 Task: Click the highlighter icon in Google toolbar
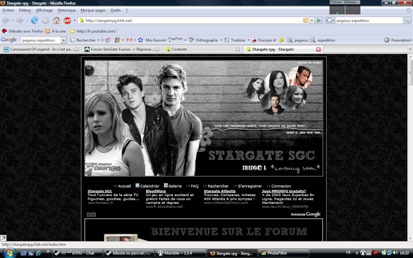click(x=281, y=40)
